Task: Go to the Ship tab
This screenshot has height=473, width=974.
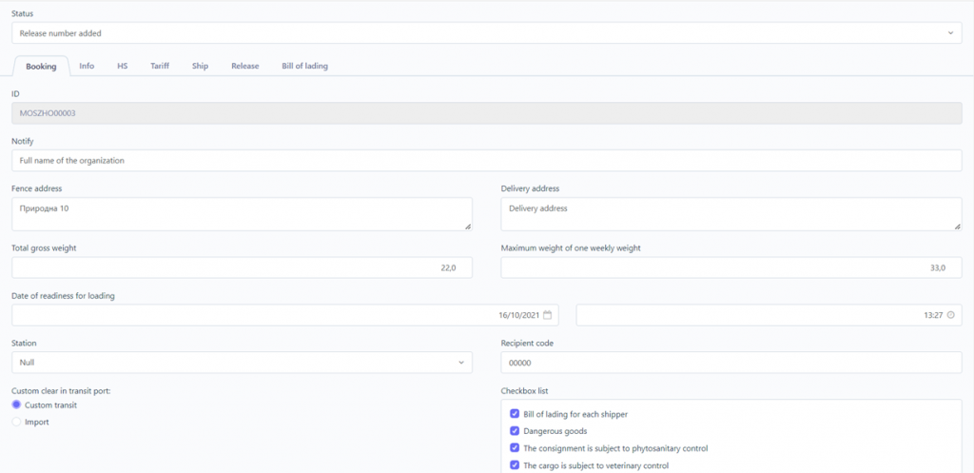Action: click(x=200, y=66)
